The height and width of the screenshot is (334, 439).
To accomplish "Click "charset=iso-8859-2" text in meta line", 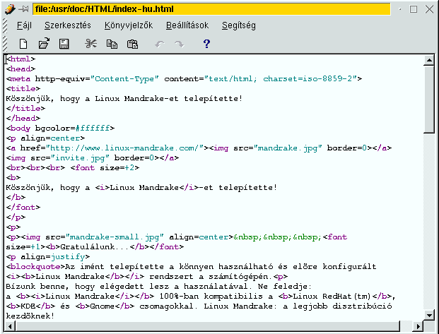I will click(307, 79).
